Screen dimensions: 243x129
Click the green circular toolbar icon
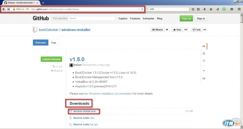[224, 9]
